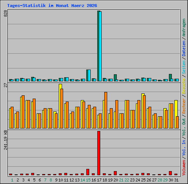Click the 'Seiten' legend label
188x184 pixels.
pyautogui.click(x=184, y=67)
